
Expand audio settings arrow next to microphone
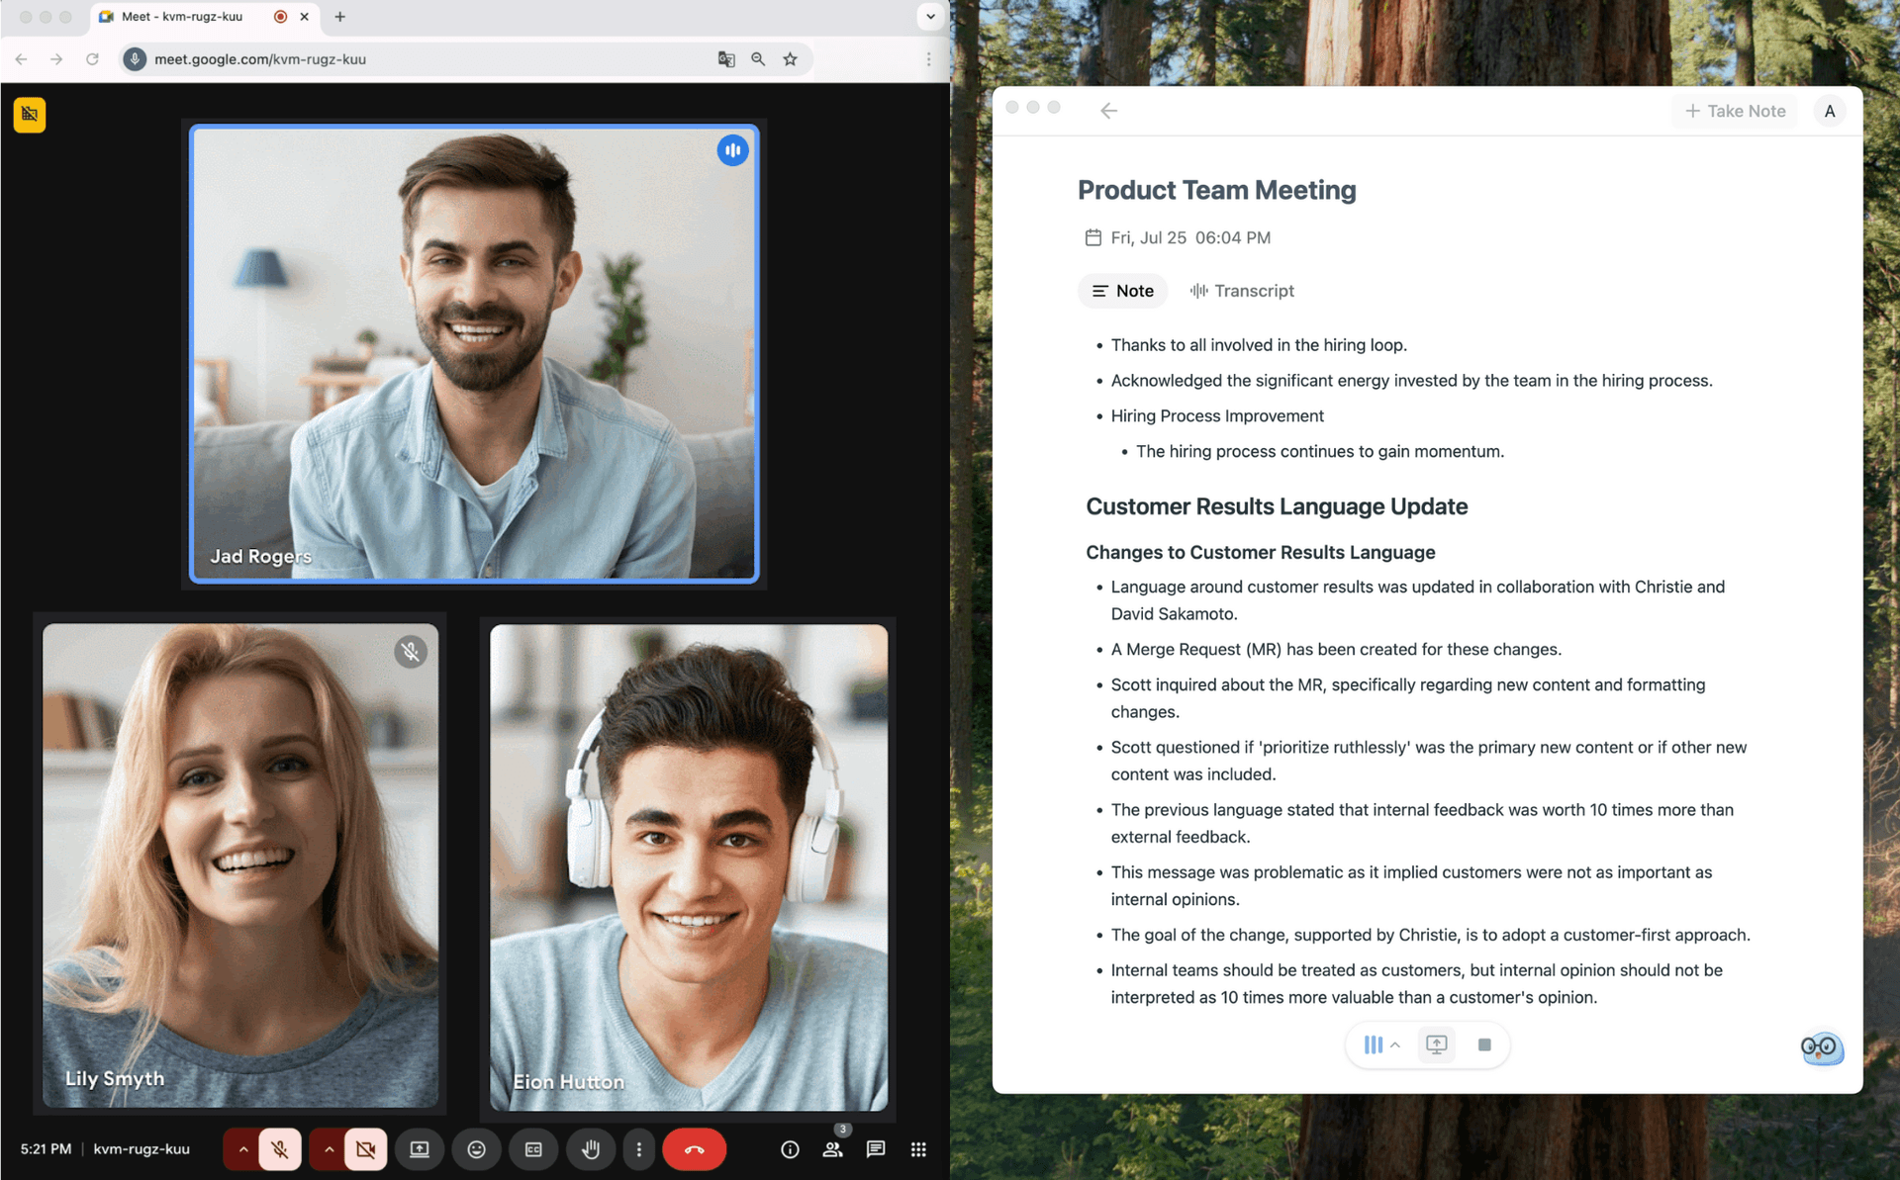point(242,1149)
